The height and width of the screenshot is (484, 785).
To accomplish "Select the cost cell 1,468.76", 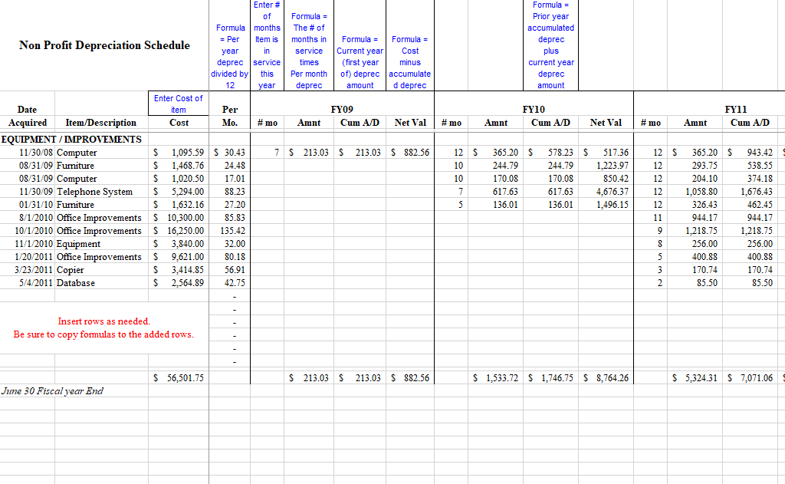I will pos(188,166).
